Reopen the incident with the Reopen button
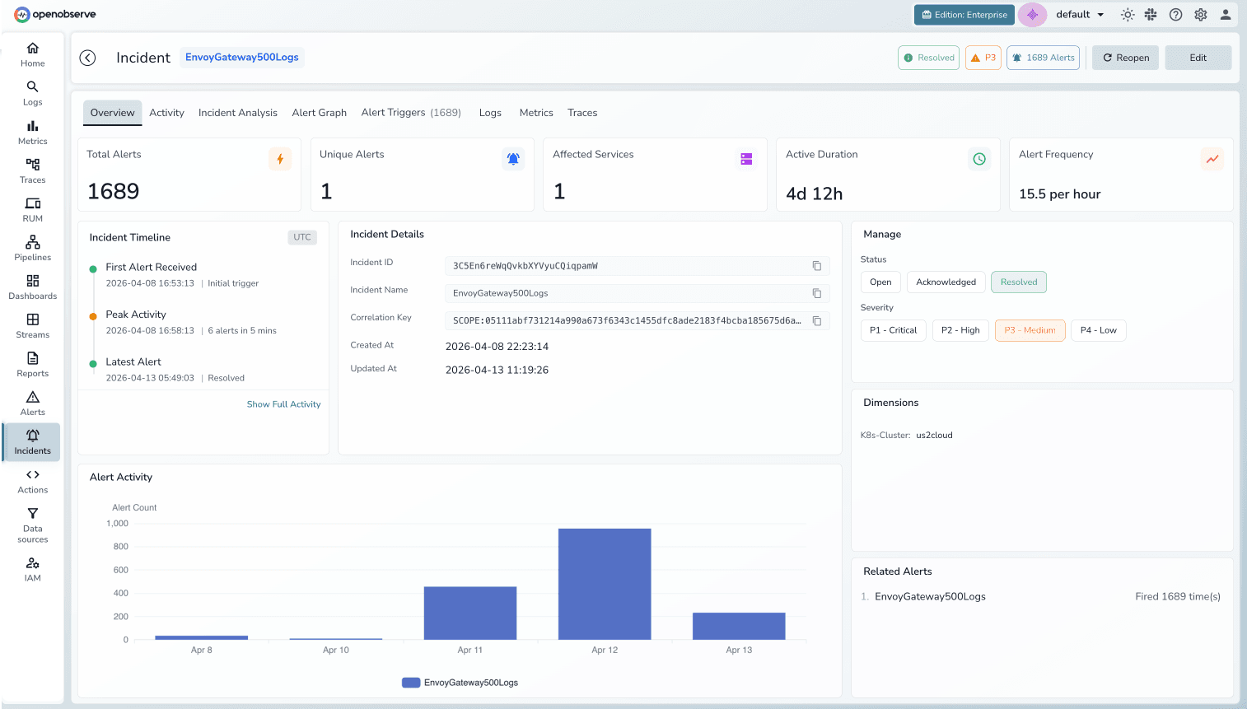 click(1125, 57)
